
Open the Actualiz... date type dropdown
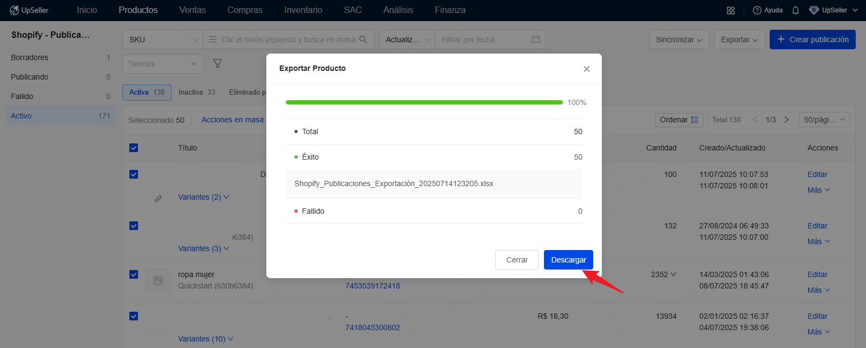click(x=407, y=40)
